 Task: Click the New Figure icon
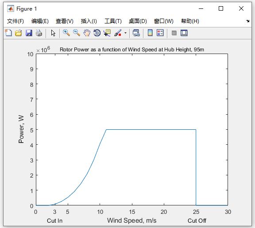coord(8,33)
